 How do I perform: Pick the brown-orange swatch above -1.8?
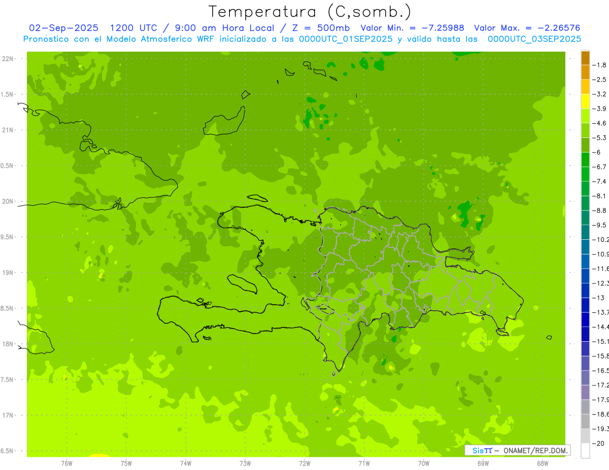pyautogui.click(x=585, y=58)
